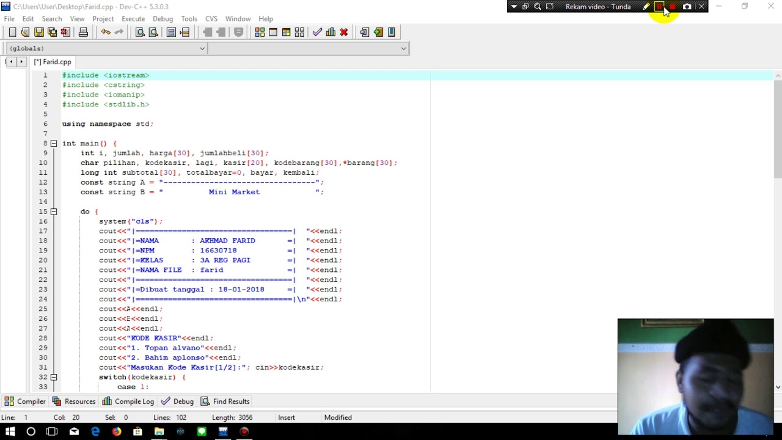This screenshot has width=782, height=440.
Task: Click the Save All toolbar icon
Action: [52, 32]
